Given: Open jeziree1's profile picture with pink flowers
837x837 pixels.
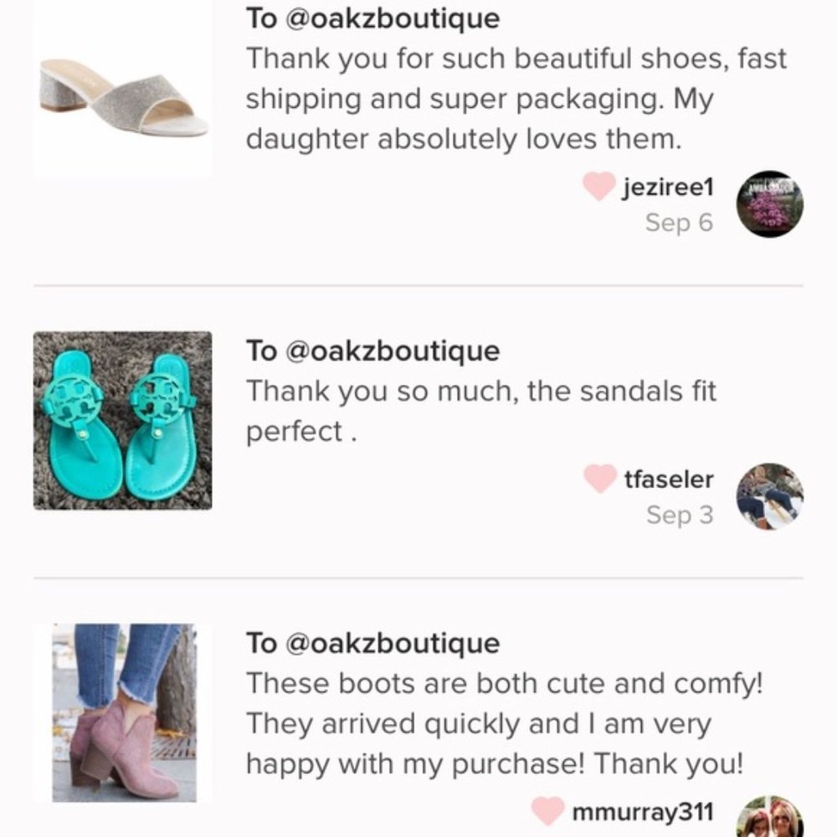Looking at the screenshot, I should [769, 203].
